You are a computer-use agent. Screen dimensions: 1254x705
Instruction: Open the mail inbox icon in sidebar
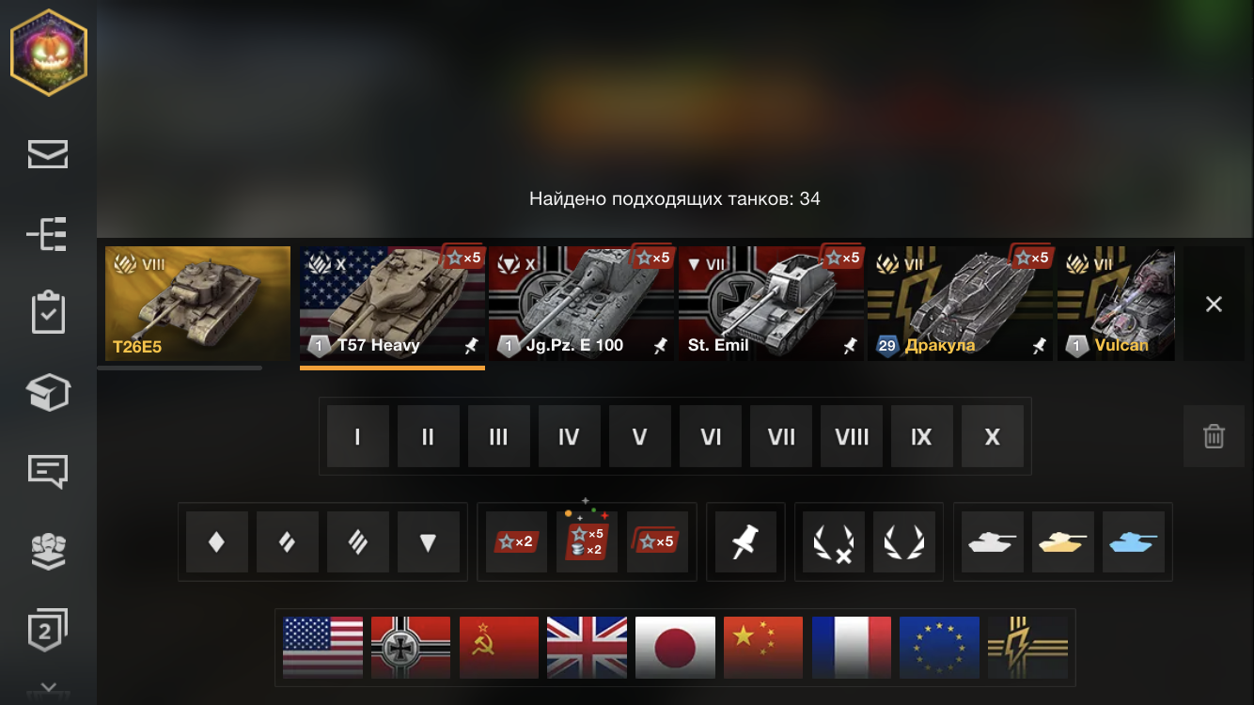[x=48, y=154]
